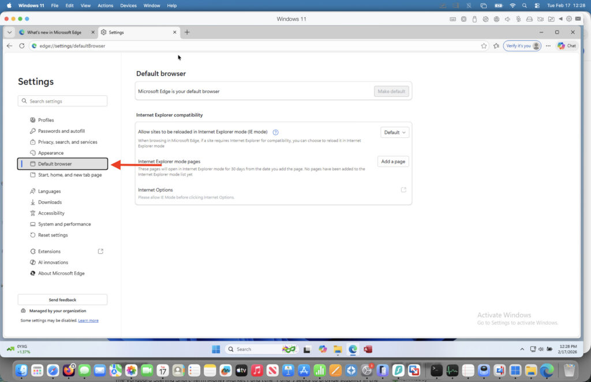Open a new tab with plus button
This screenshot has width=591, height=382.
point(187,32)
